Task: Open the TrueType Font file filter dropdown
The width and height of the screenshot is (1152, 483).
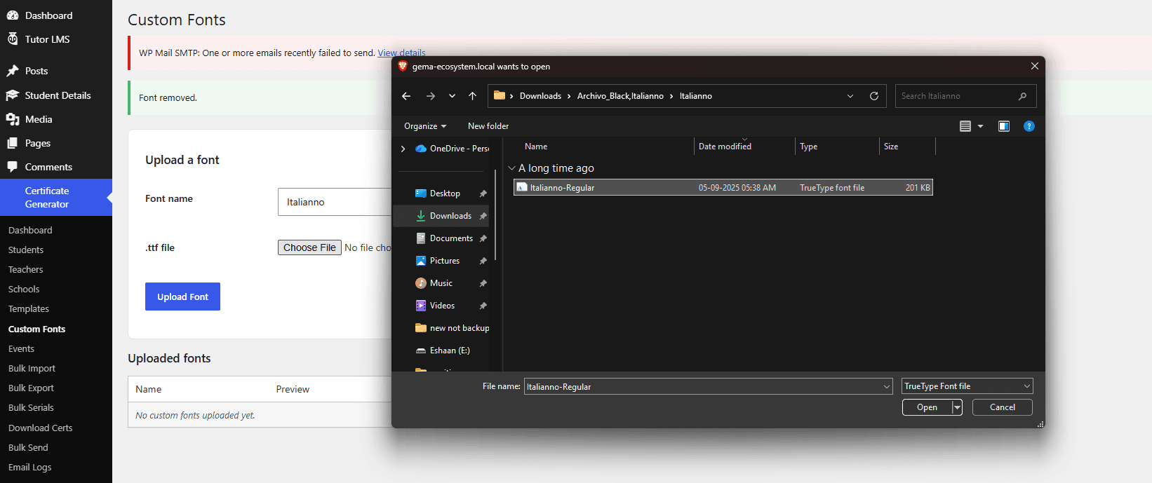Action: 967,386
